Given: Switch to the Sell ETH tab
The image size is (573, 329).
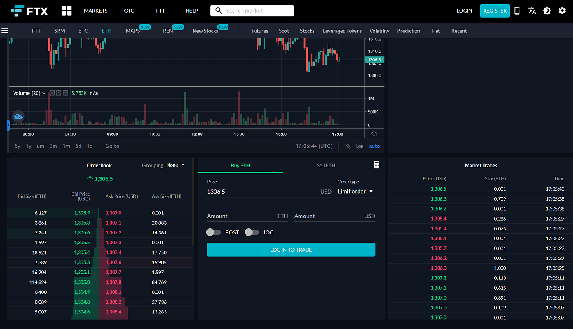Looking at the screenshot, I should (x=326, y=165).
